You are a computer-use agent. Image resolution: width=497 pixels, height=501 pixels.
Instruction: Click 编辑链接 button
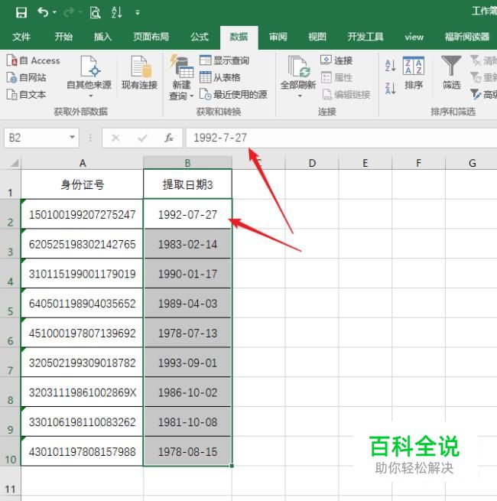coord(346,95)
